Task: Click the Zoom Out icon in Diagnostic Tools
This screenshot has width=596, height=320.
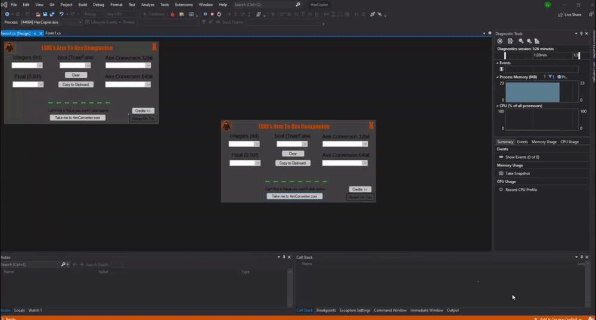Action: [529, 41]
